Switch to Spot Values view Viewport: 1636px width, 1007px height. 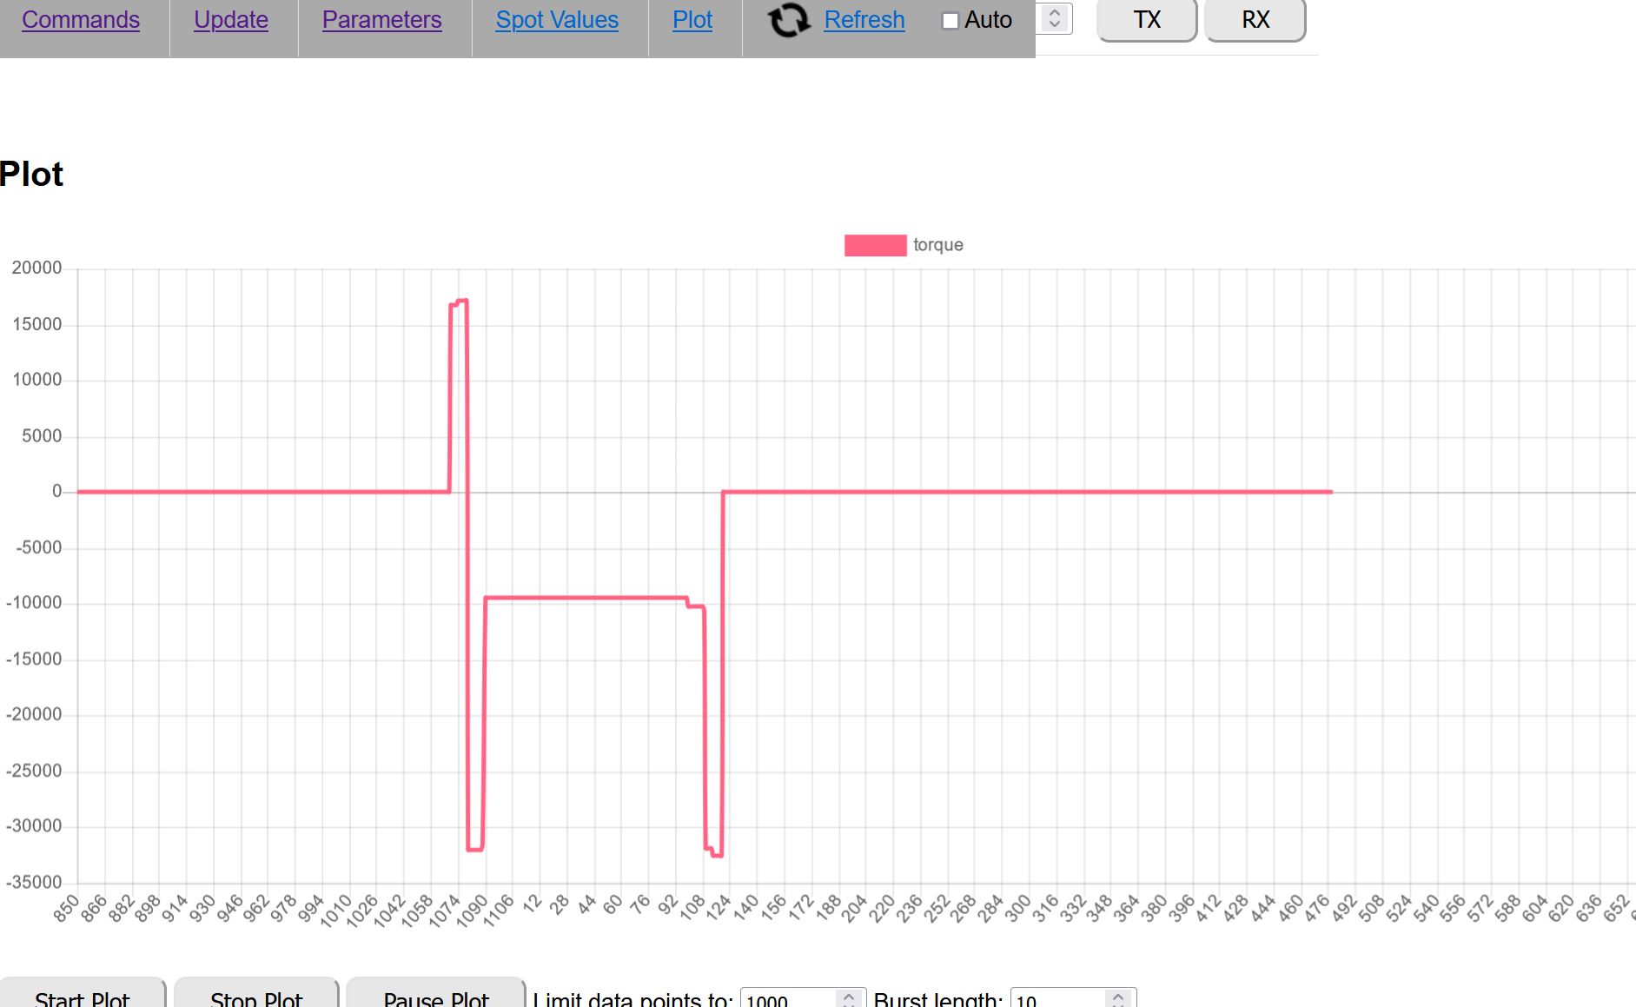(x=557, y=20)
